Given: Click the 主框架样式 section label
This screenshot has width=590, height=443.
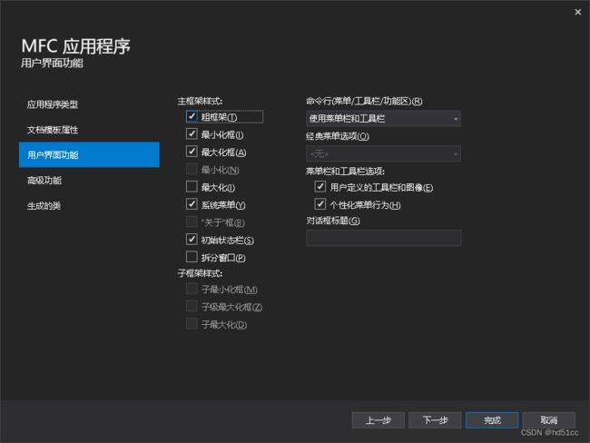Looking at the screenshot, I should pos(200,101).
